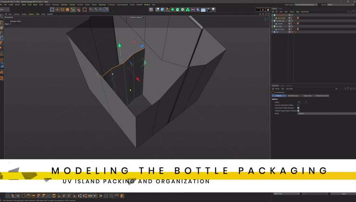
Task: Click the viewport menu grid icon beside View
Action: pos(6,14)
